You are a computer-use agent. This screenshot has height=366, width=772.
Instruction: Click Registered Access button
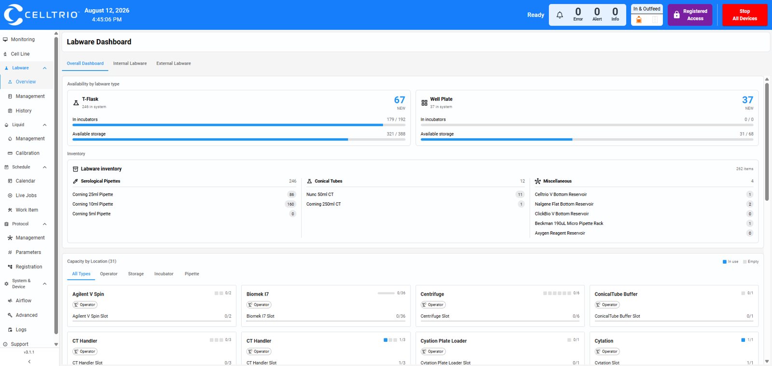coord(690,15)
